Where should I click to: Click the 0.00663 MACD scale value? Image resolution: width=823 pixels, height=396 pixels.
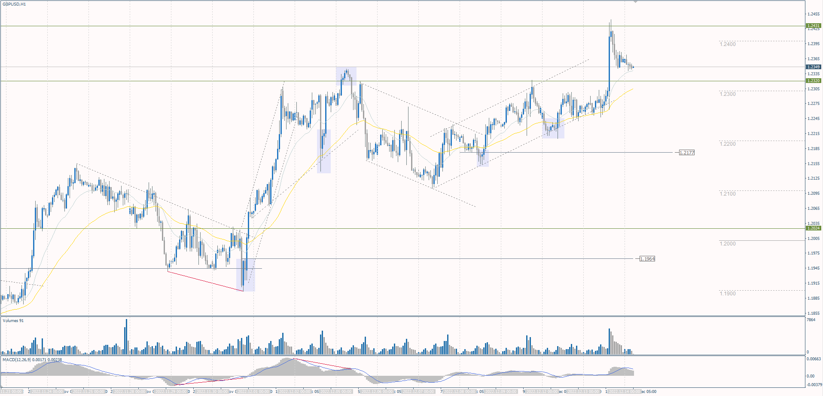814,359
